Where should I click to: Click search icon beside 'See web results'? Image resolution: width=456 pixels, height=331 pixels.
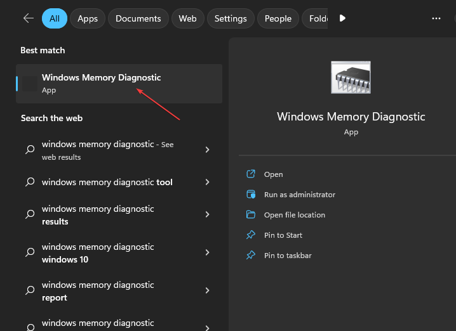30,150
